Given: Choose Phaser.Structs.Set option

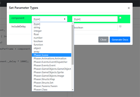Looking at the screenshot, I should coord(52,83).
